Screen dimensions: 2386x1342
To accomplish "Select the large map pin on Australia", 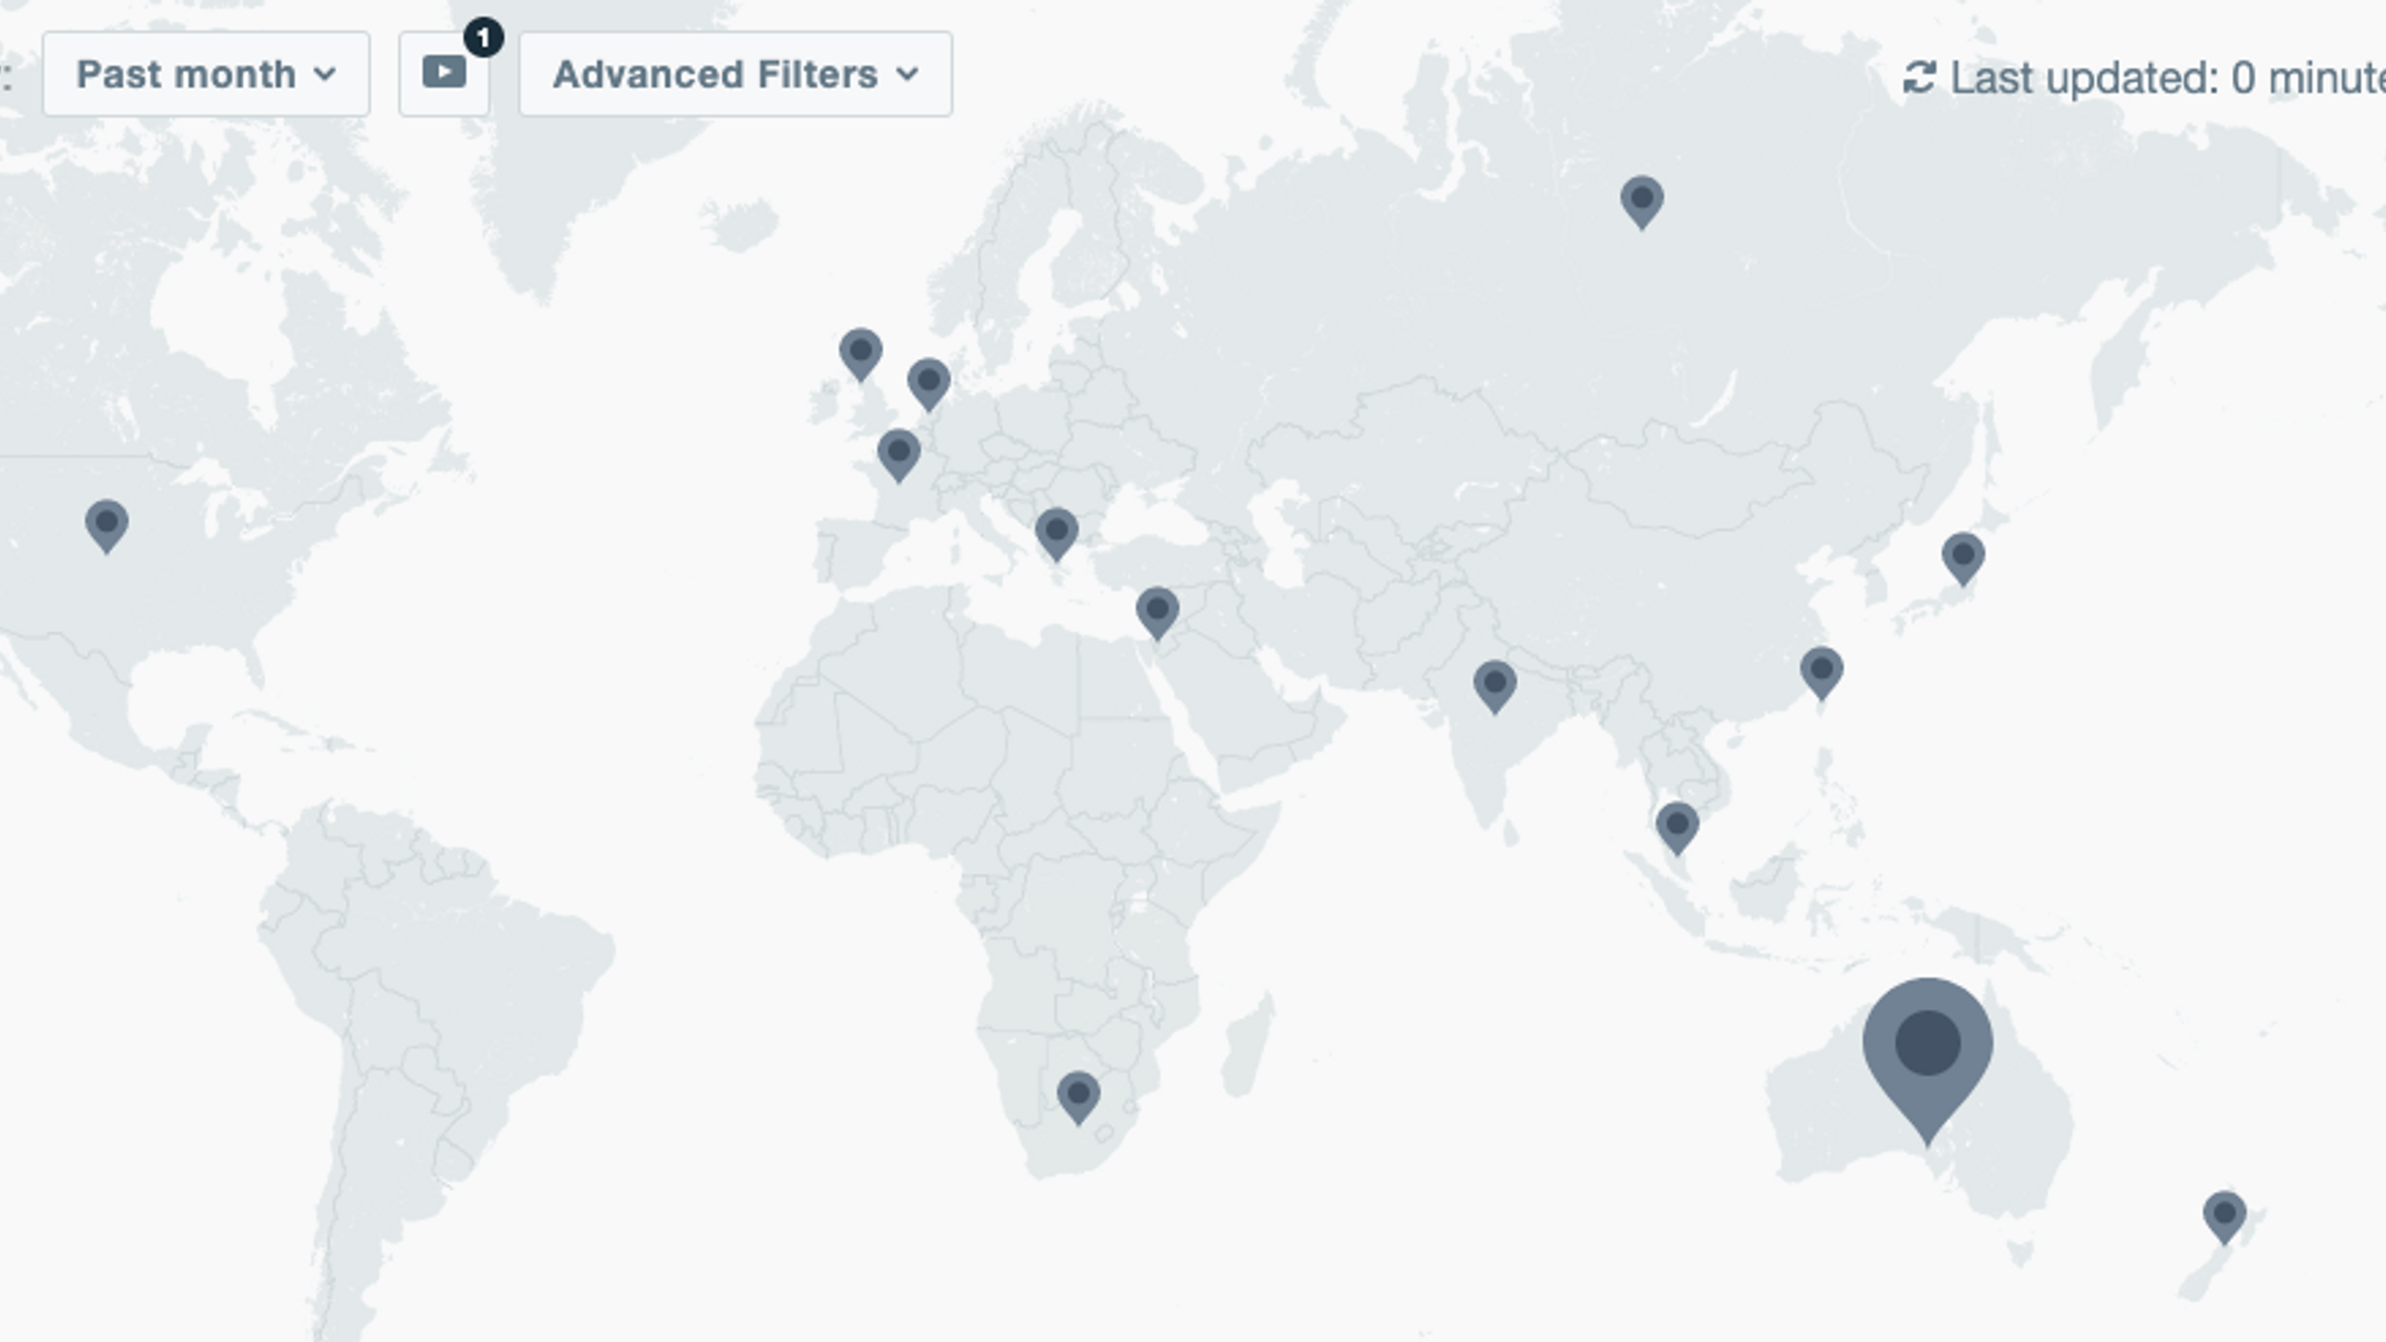I will click(x=1927, y=1049).
